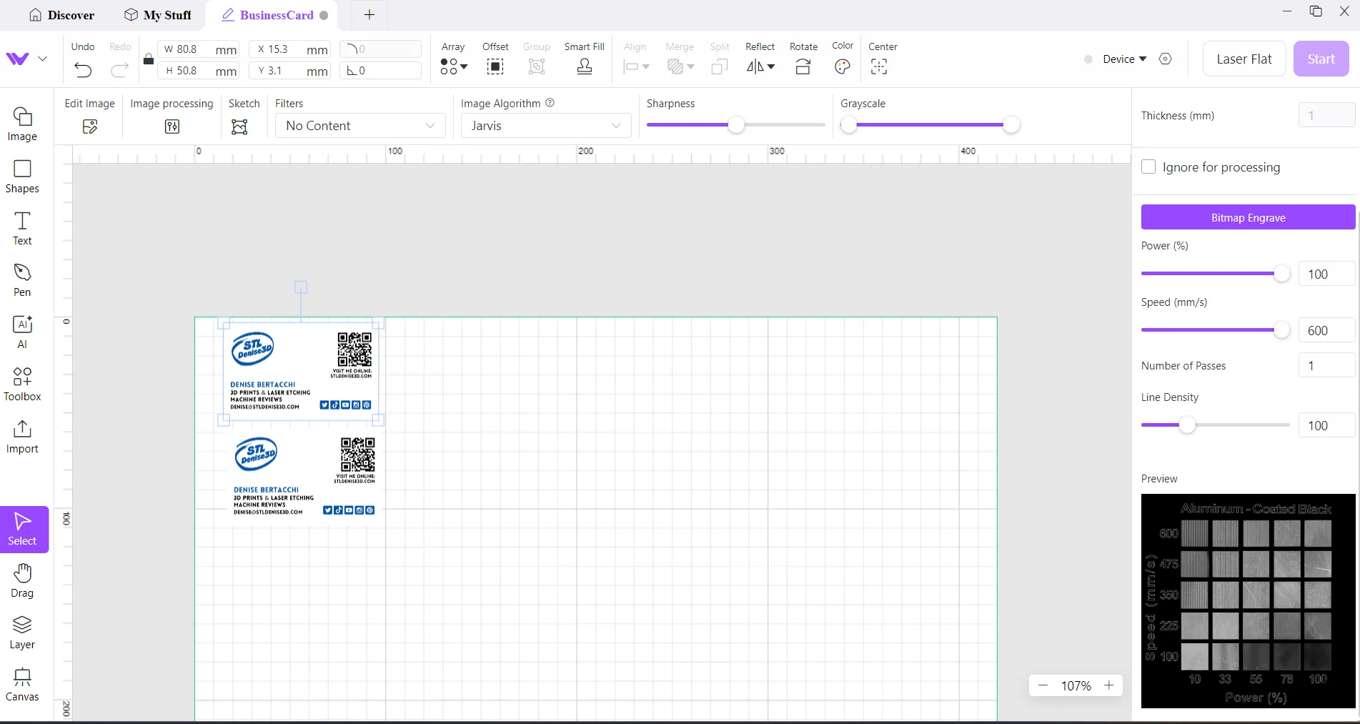Select the Pen tool in sidebar
This screenshot has width=1360, height=724.
[22, 280]
